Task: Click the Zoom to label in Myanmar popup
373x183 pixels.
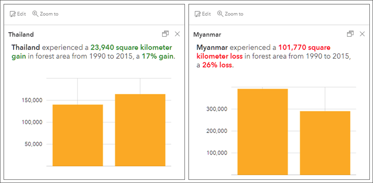Action: (x=234, y=14)
